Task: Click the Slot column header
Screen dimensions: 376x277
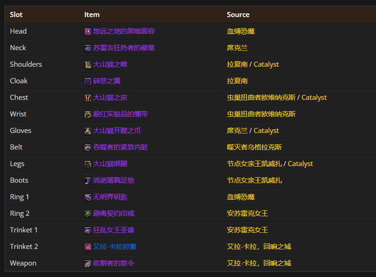Action: [16, 14]
